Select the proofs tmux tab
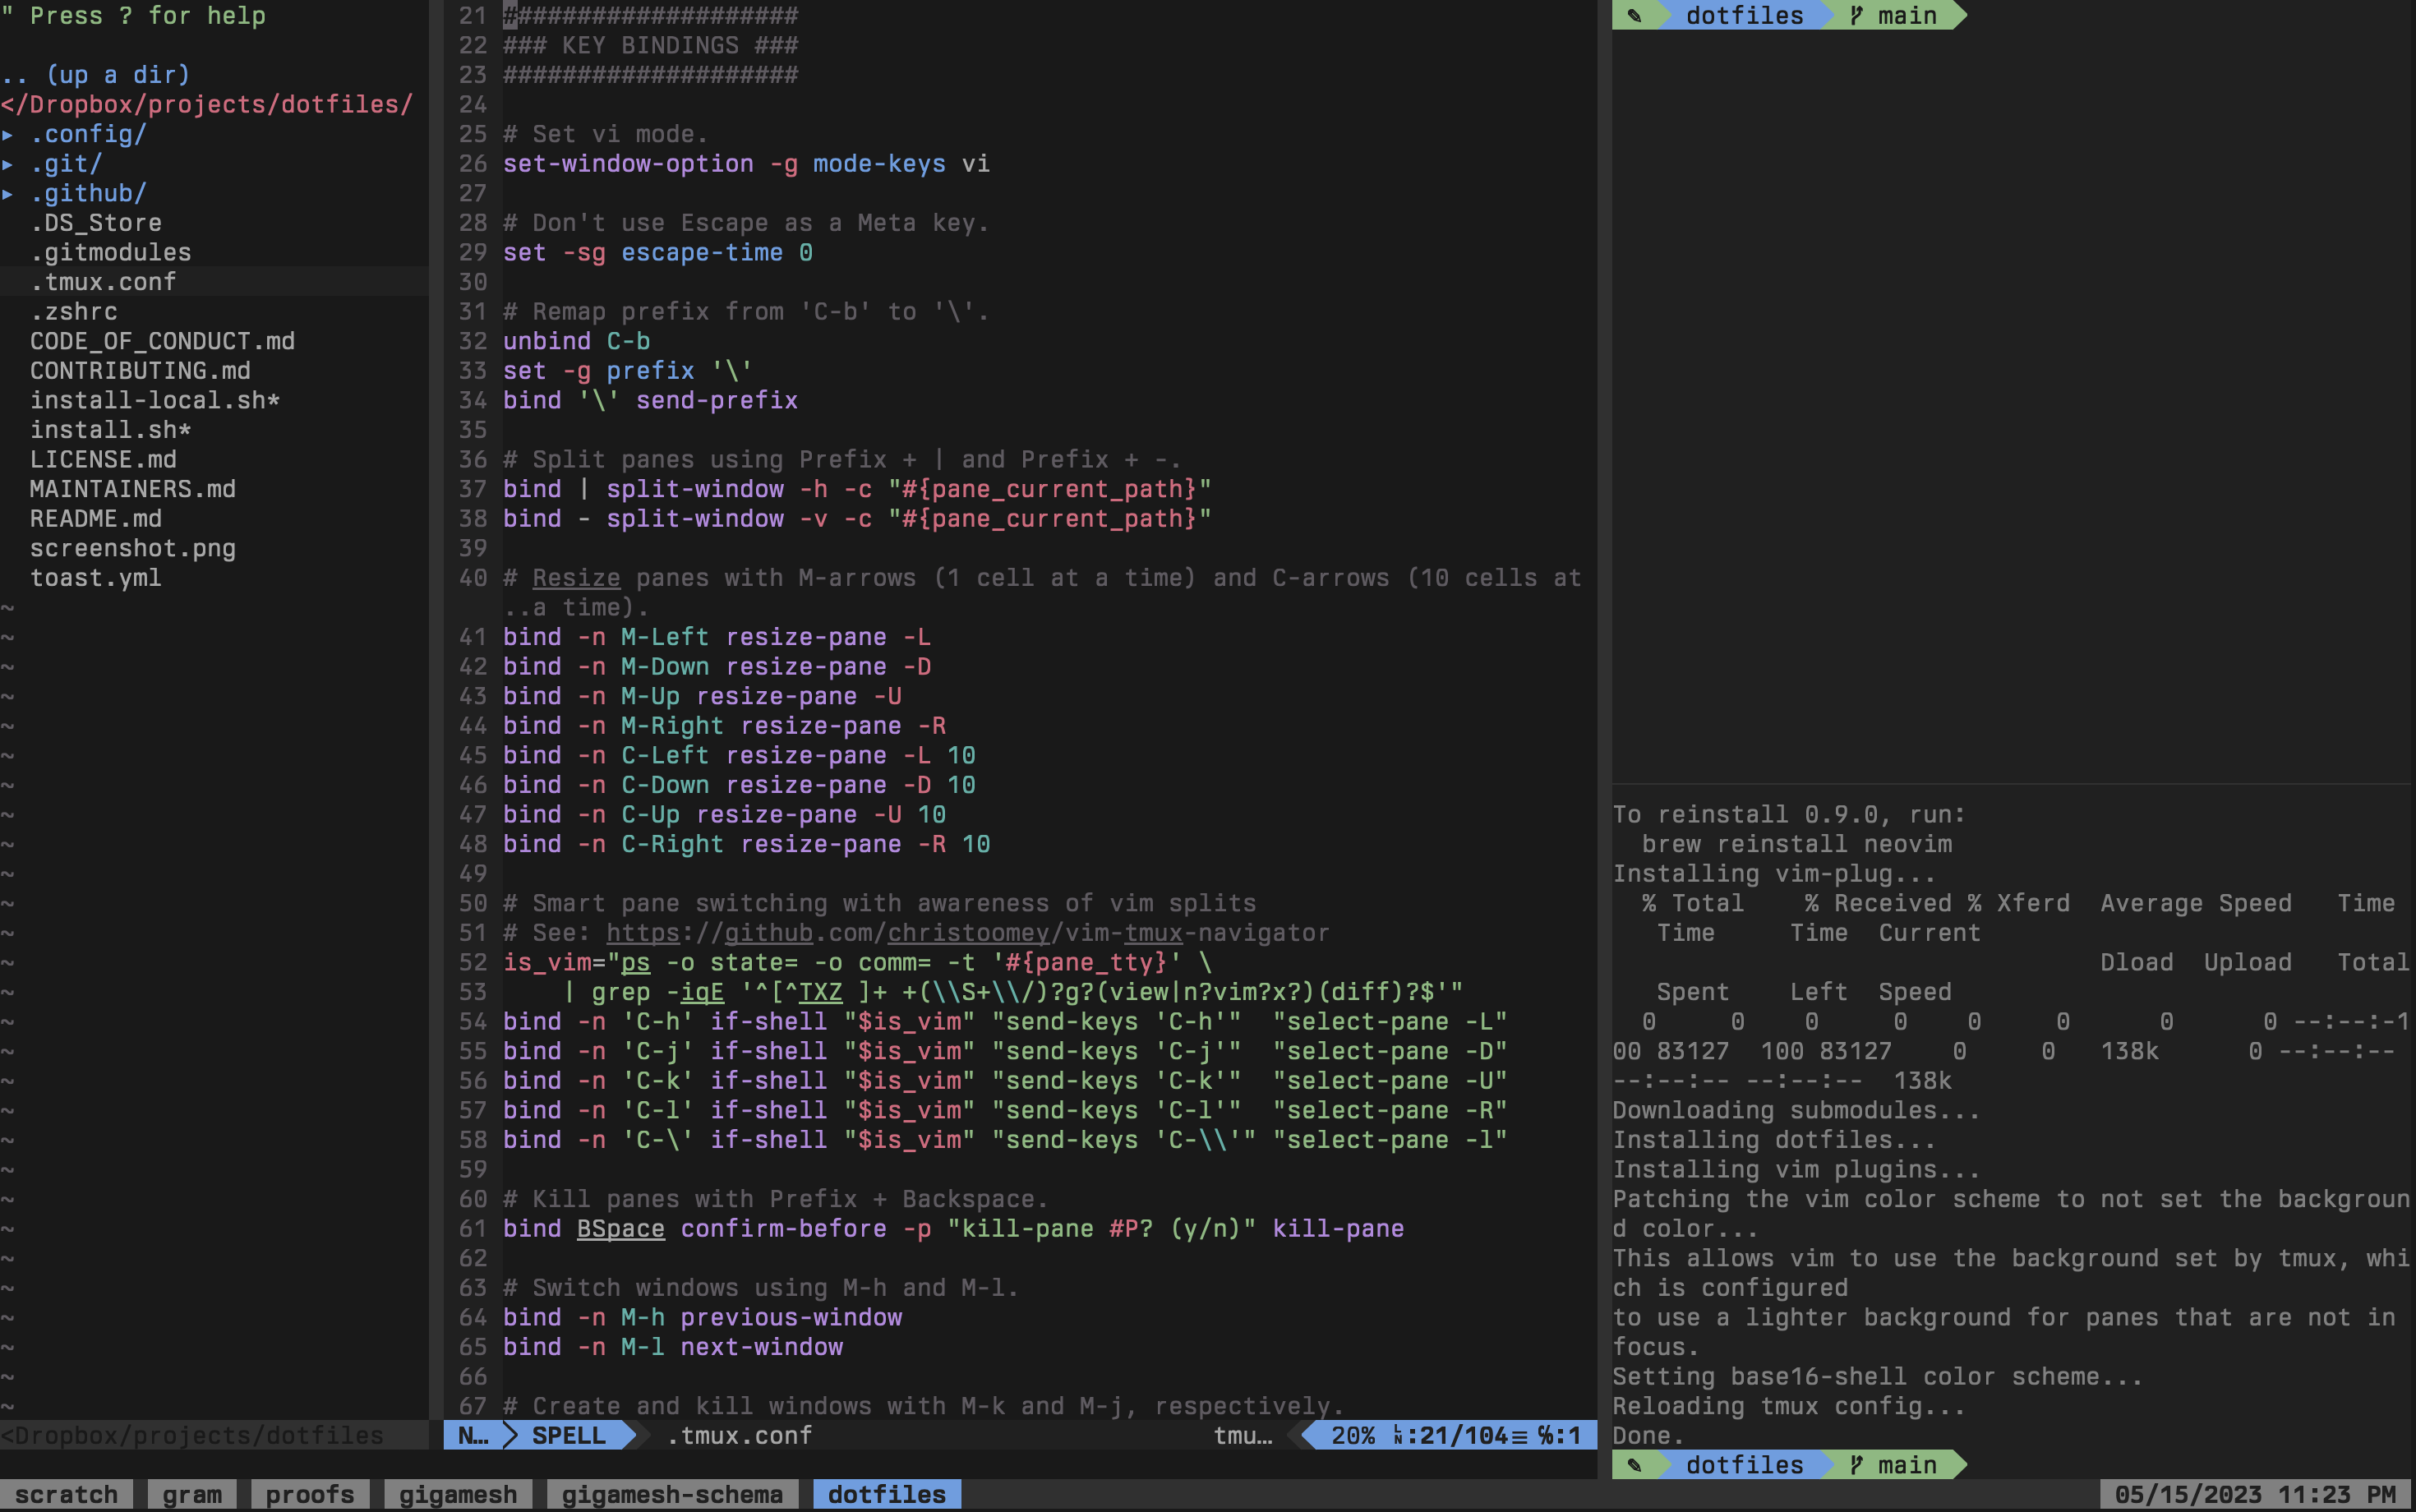The image size is (2416, 1512). click(309, 1494)
